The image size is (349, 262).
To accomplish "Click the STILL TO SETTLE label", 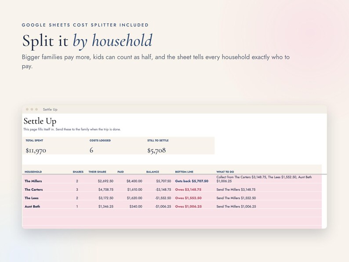I will (158, 141).
